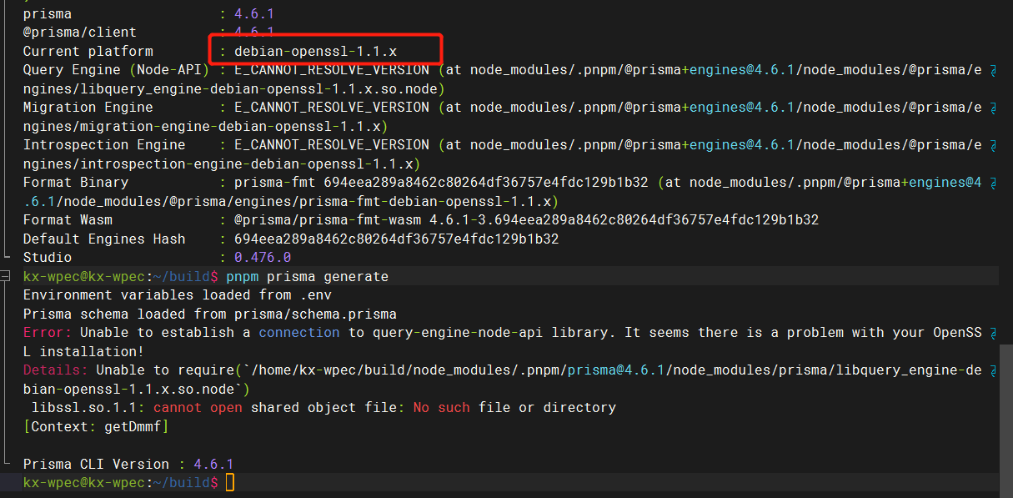Click the 'Query Engine (Node-API)' label
The width and height of the screenshot is (1013, 498).
[117, 70]
